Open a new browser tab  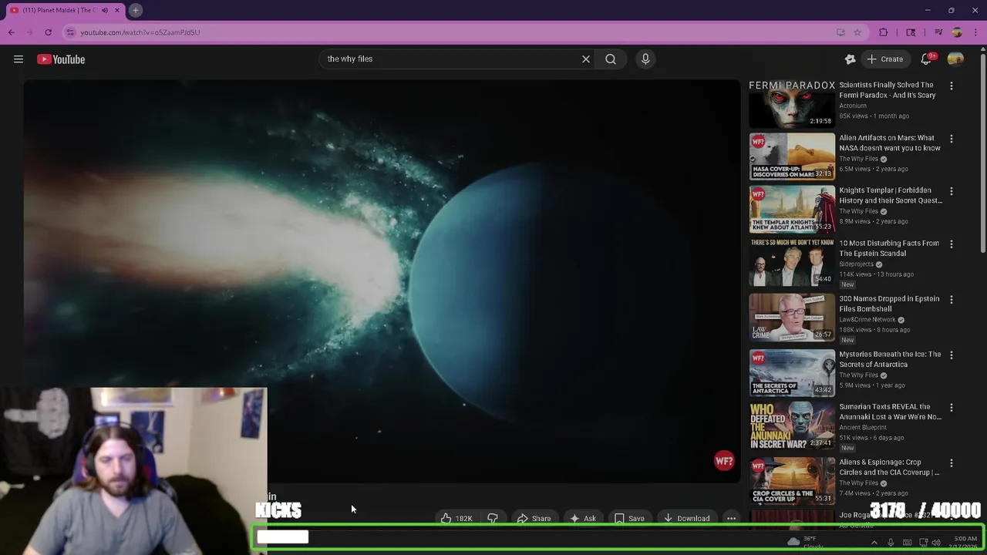[135, 10]
